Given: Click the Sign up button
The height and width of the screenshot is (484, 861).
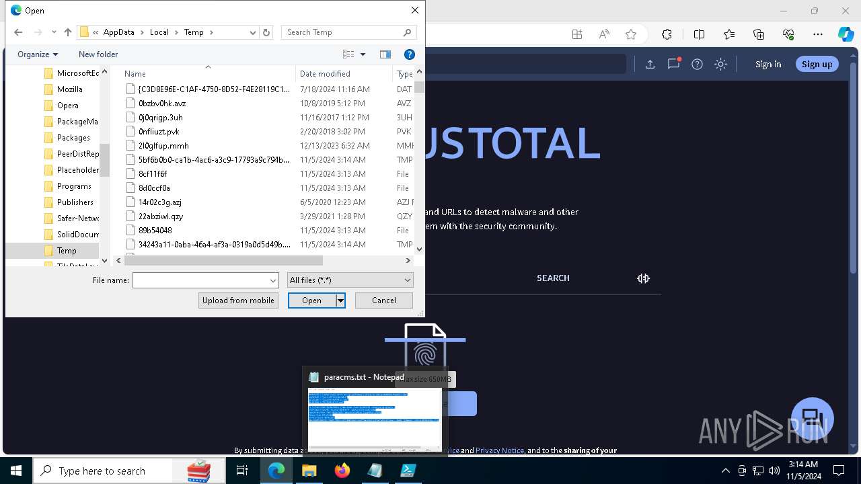Looking at the screenshot, I should point(817,64).
